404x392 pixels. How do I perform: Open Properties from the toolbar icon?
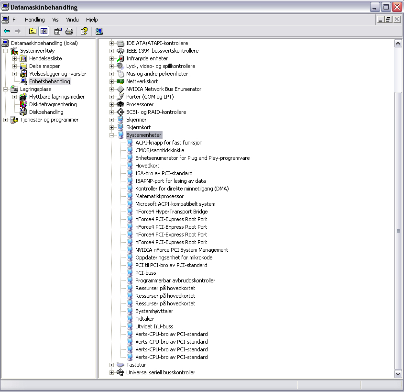pos(58,31)
